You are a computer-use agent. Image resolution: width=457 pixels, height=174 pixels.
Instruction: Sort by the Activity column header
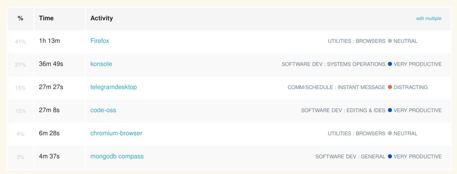pos(102,18)
